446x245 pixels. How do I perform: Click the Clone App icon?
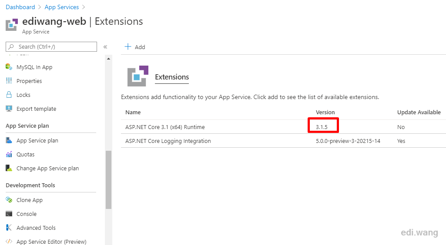click(9, 200)
